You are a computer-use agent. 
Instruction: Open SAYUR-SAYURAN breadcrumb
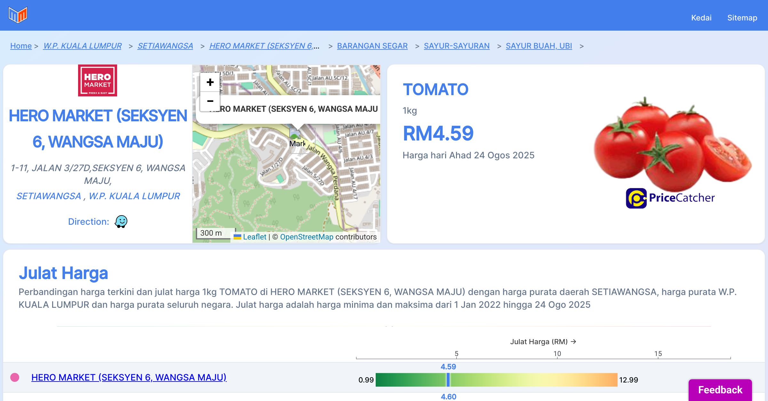point(457,46)
